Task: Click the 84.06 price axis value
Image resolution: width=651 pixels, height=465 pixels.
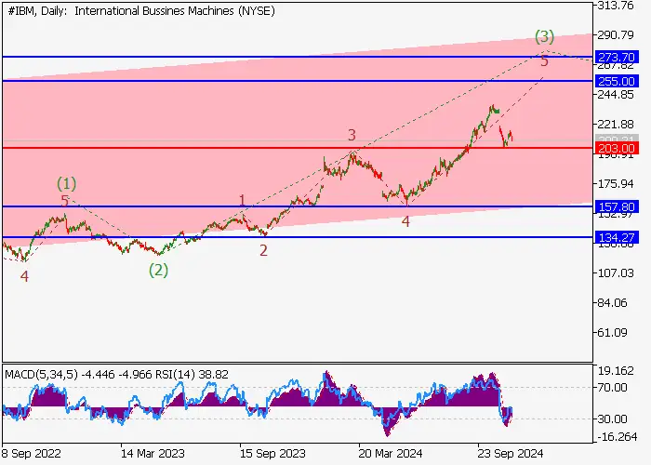Action: tap(612, 302)
